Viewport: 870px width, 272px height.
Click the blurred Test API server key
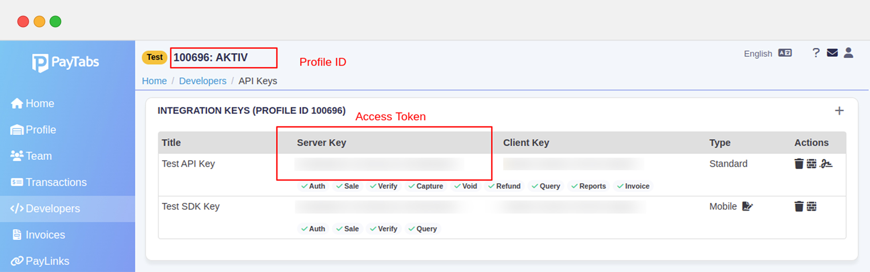[379, 164]
